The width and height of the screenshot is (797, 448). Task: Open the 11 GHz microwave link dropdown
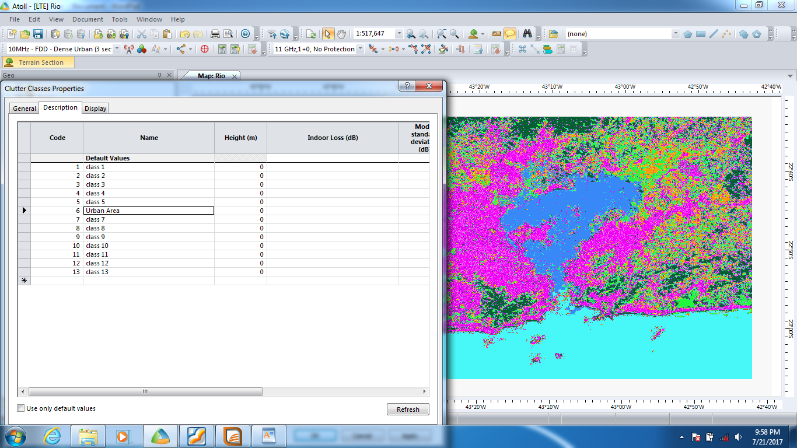click(360, 49)
